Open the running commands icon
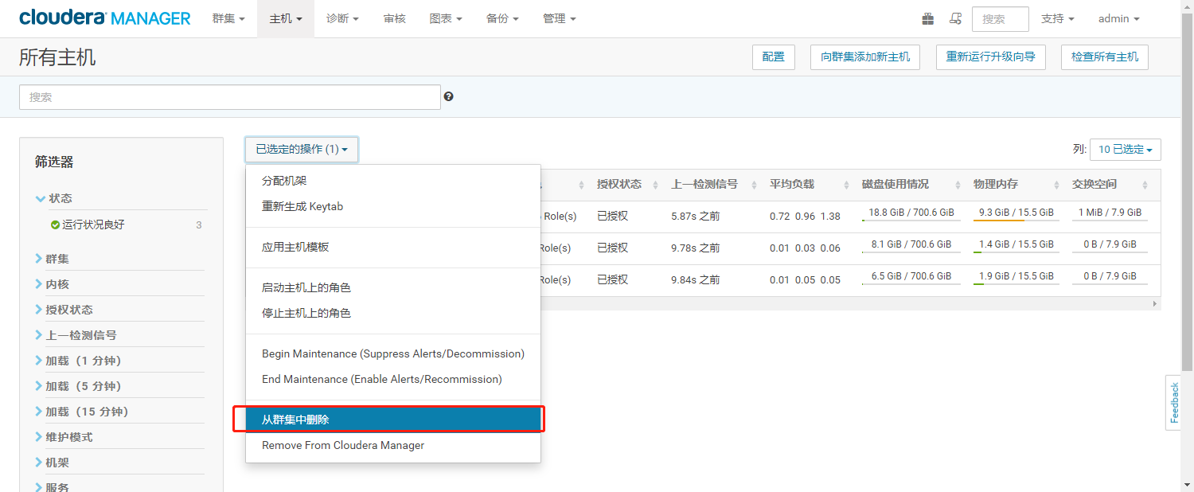This screenshot has width=1194, height=492. 956,18
